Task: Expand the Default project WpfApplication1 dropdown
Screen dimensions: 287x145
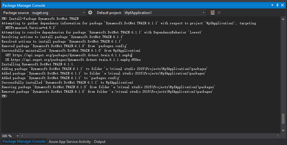Action: pyautogui.click(x=204, y=12)
